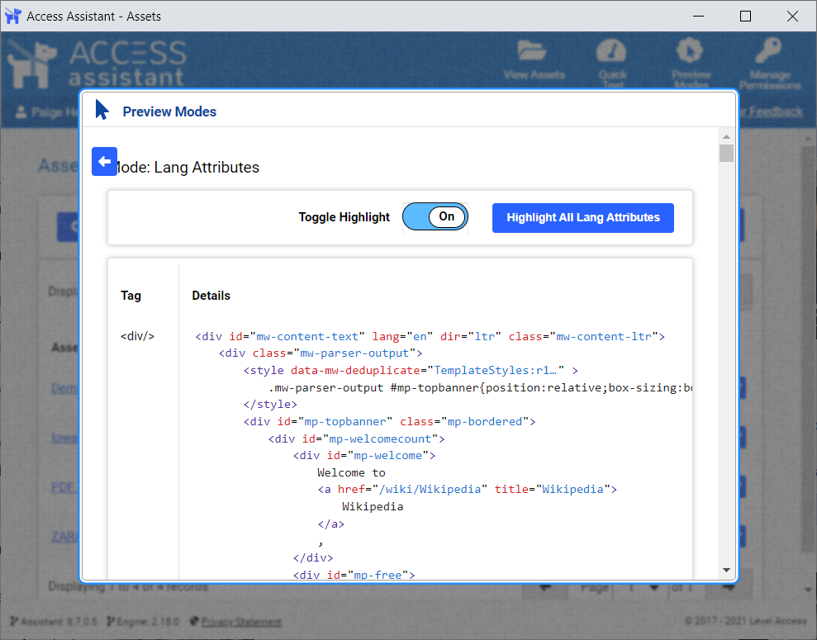The height and width of the screenshot is (640, 817).
Task: Turn off the Toggle Highlight switch
Action: coord(435,216)
